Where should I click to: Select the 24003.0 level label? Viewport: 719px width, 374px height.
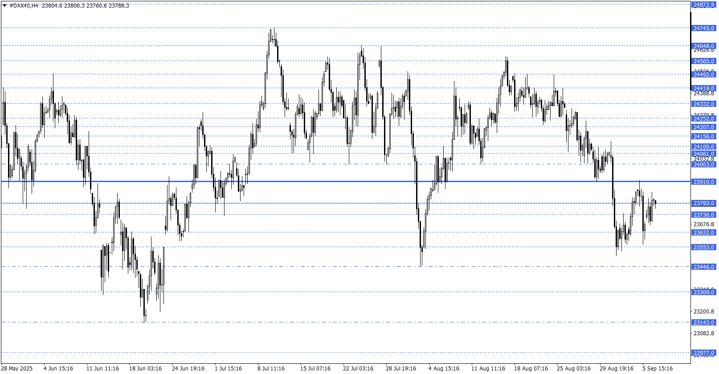coord(703,165)
